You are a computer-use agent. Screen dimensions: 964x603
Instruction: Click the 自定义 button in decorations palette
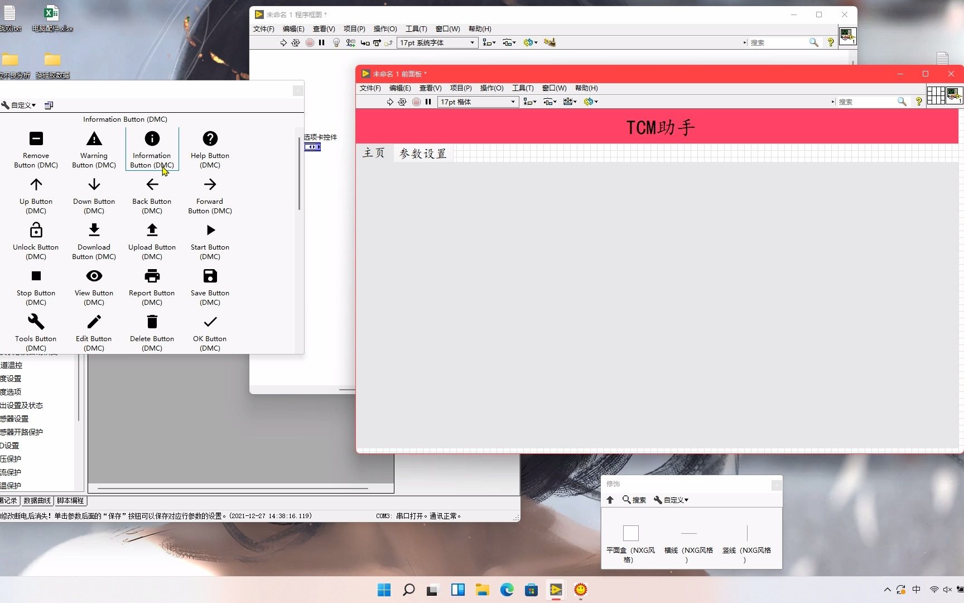(x=671, y=500)
